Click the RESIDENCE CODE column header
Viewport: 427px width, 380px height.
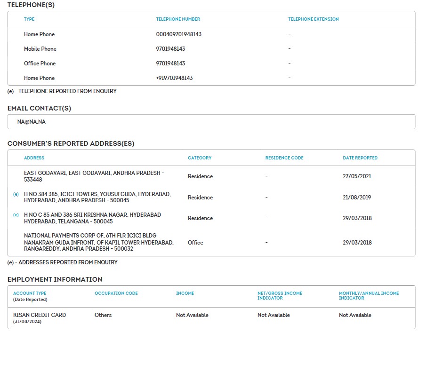284,158
